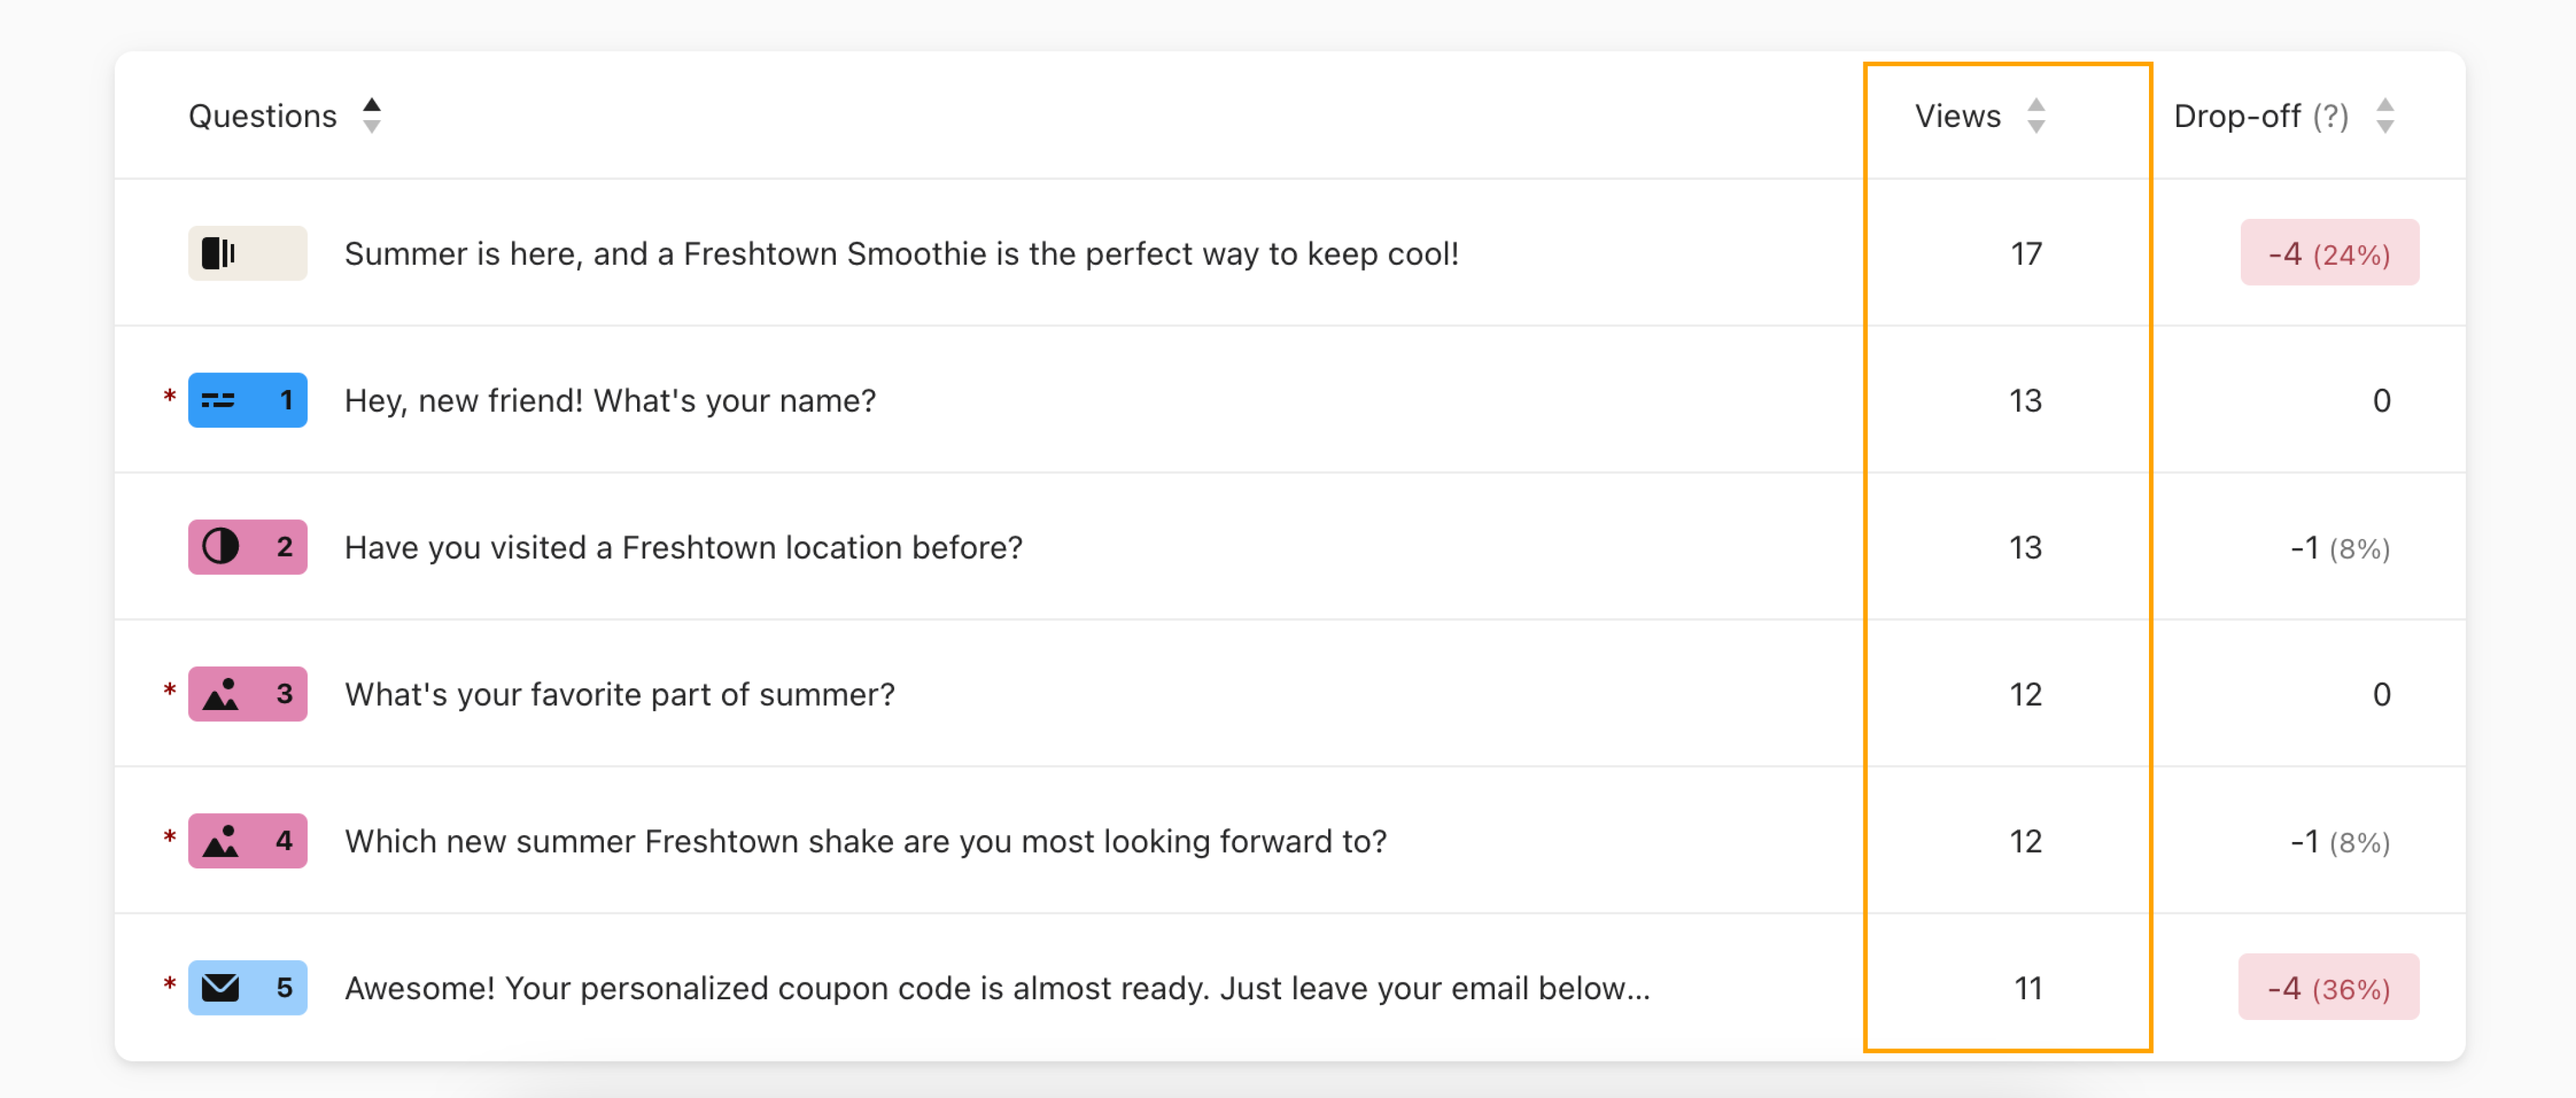Select 'What's your favorite part of summer?' question
Image resolution: width=2576 pixels, height=1098 pixels.
click(619, 694)
